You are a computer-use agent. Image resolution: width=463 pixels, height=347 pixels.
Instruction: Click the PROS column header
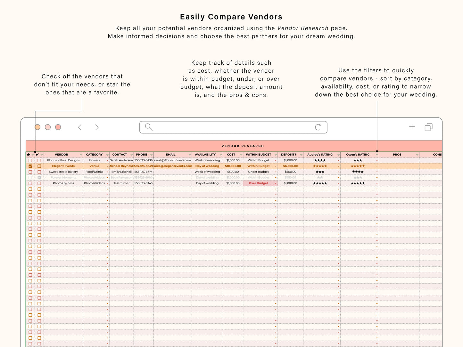click(397, 155)
